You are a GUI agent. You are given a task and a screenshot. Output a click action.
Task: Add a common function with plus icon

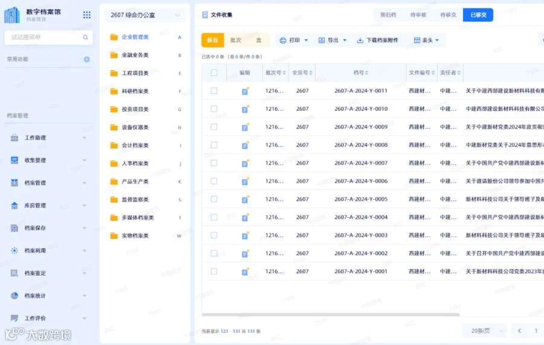tap(86, 60)
